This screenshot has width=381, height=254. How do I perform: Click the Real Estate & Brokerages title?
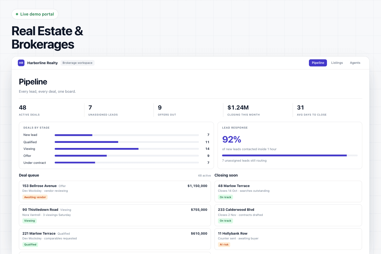[47, 37]
